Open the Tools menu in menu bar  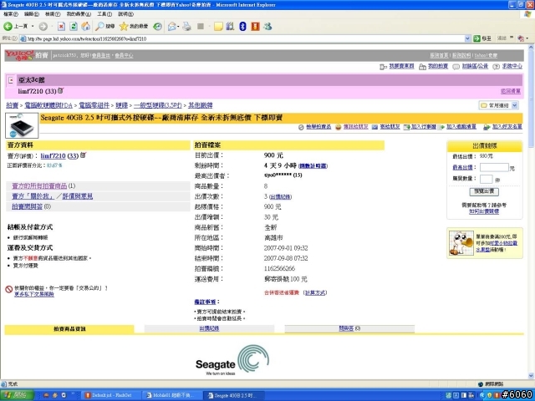(104, 14)
